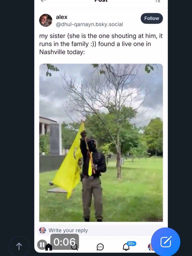Open the @dhul-qarnayn.bsky.social handle link
Viewport: 192px width, 256px height.
coord(89,24)
